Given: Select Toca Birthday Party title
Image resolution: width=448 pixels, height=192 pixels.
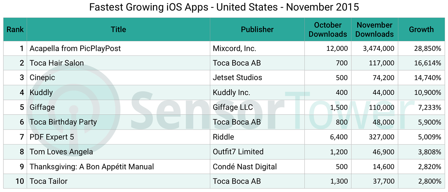Looking at the screenshot, I should pos(63,122).
